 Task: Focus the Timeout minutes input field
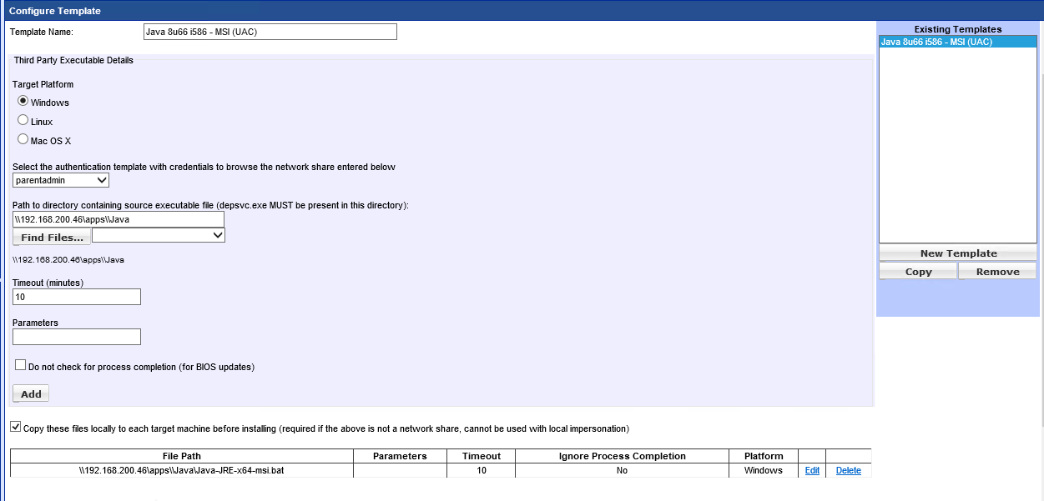click(76, 297)
